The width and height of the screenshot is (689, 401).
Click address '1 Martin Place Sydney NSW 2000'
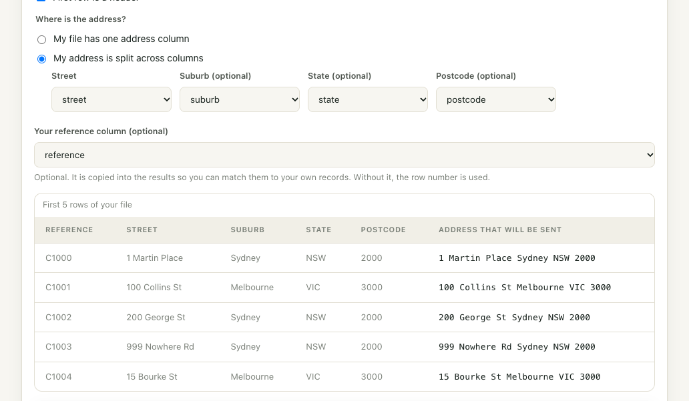pyautogui.click(x=517, y=258)
